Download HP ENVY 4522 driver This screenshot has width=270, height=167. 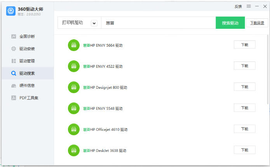pyautogui.click(x=244, y=66)
